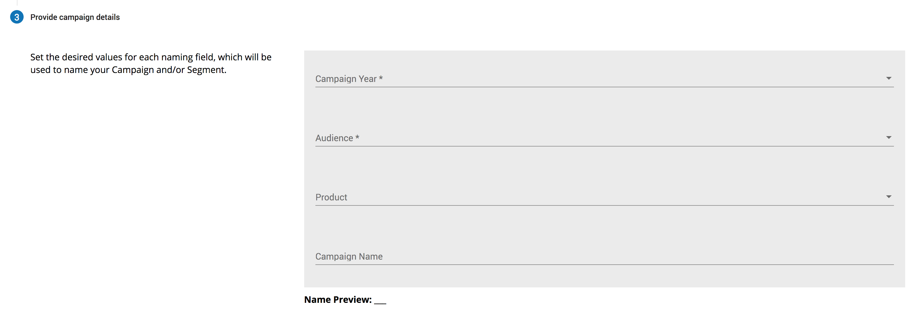The image size is (917, 325).
Task: Select the "Campaign Year" label text
Action: coord(346,79)
